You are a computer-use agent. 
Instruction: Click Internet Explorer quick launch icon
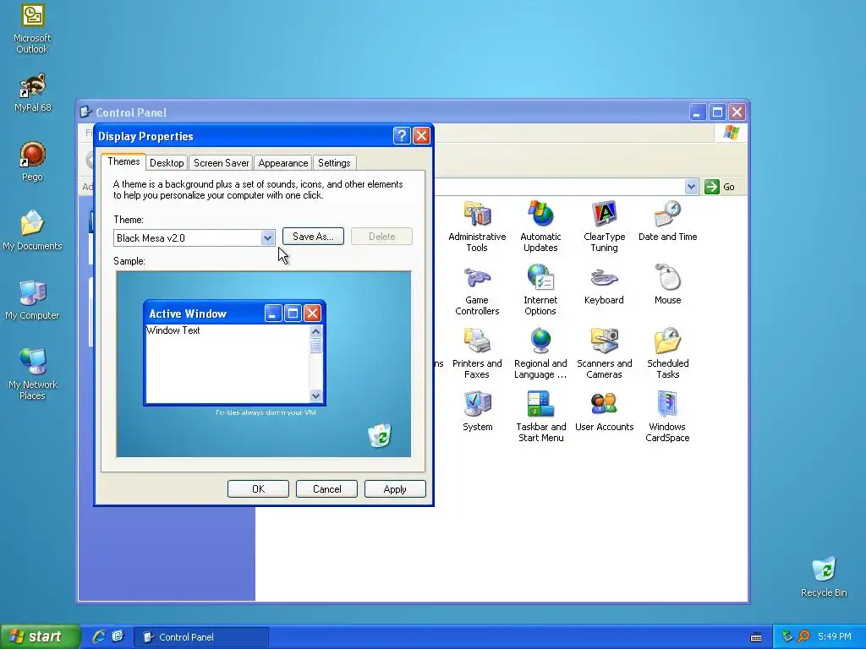pyautogui.click(x=99, y=636)
